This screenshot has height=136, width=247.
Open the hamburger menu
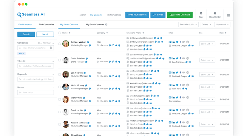pyautogui.click(x=229, y=15)
